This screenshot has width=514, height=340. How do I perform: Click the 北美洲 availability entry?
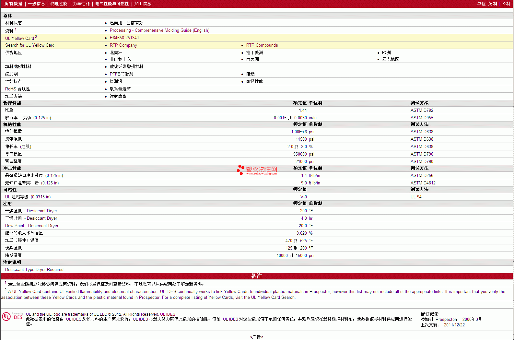[x=116, y=53]
